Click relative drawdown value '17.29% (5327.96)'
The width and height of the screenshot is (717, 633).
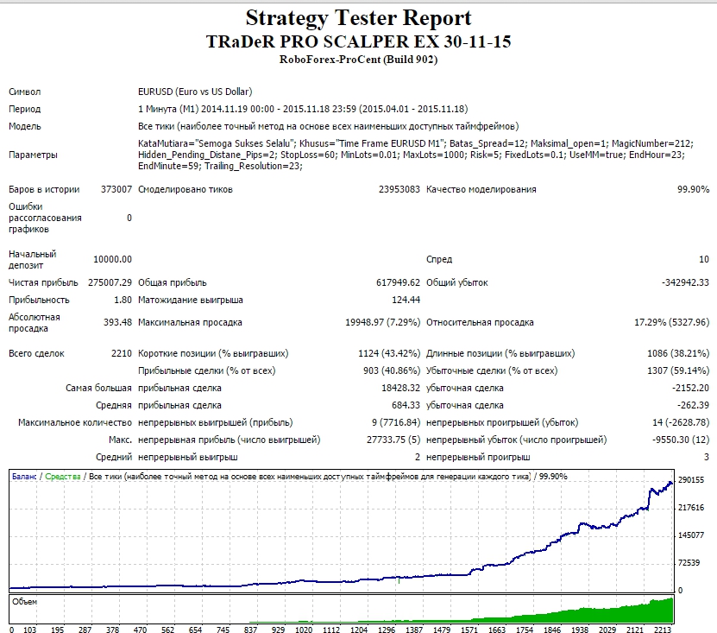672,323
